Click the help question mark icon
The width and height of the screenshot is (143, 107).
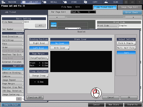139,2
